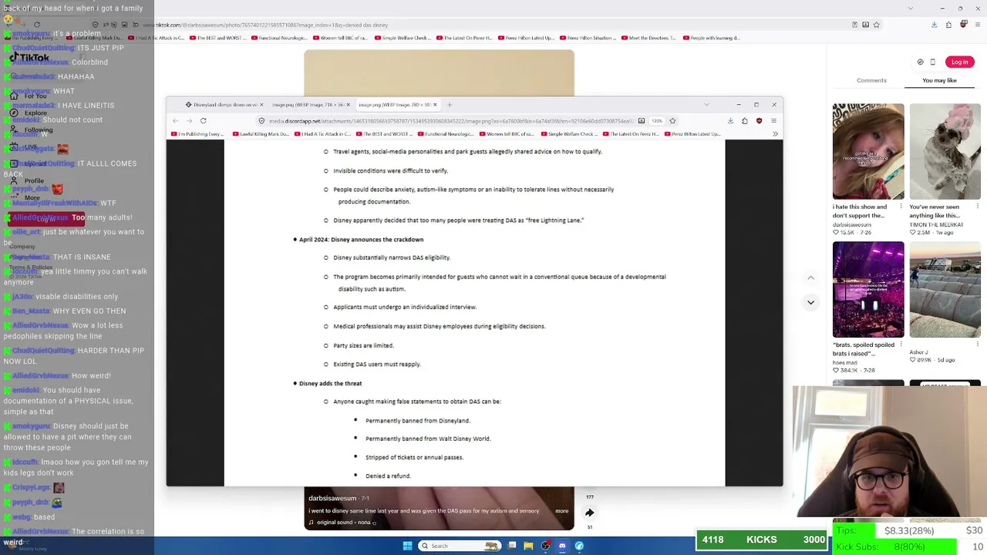Close the Disneyland clamps down tab
Viewport: 987px width, 555px height.
[261, 105]
